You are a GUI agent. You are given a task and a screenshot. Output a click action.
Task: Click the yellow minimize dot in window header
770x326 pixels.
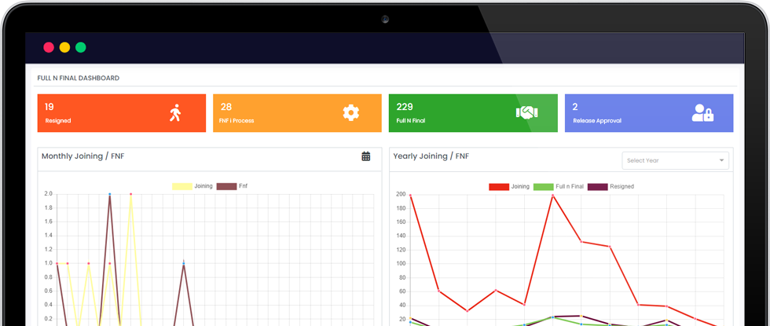click(x=64, y=47)
